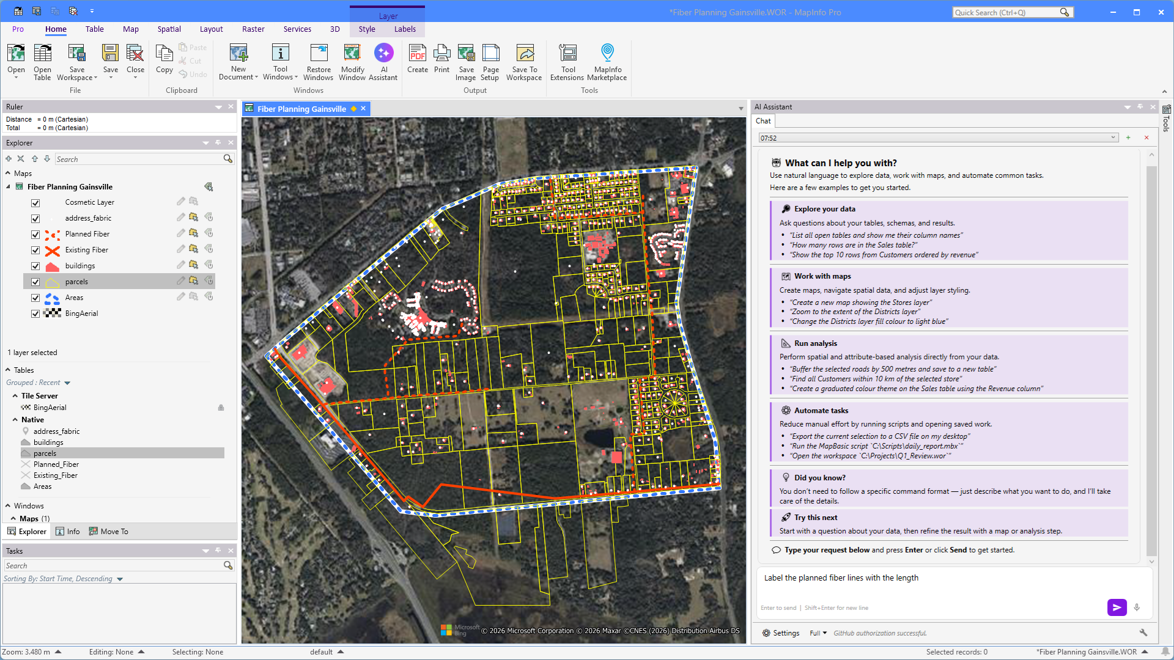Send the AI Assistant chat message
Viewport: 1174px width, 660px height.
[x=1117, y=607]
